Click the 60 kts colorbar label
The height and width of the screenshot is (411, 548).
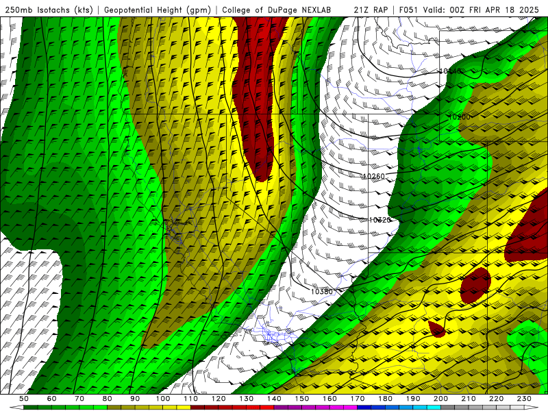(52, 399)
